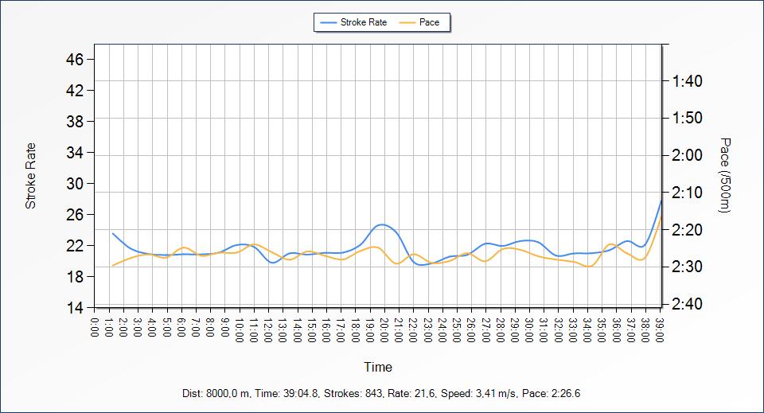Click the 2:10 pace axis label
The height and width of the screenshot is (413, 764).
click(687, 193)
